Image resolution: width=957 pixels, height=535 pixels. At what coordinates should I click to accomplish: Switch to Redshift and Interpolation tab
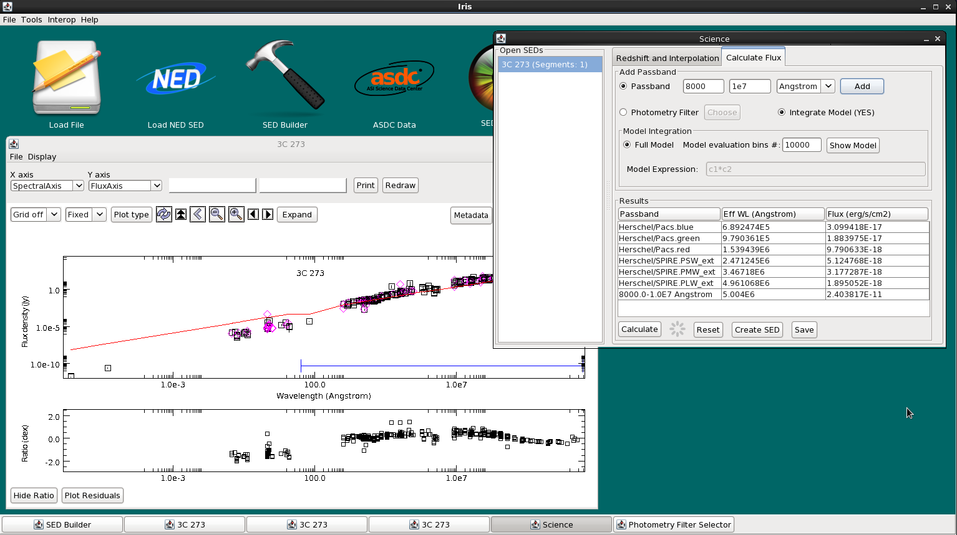click(668, 58)
